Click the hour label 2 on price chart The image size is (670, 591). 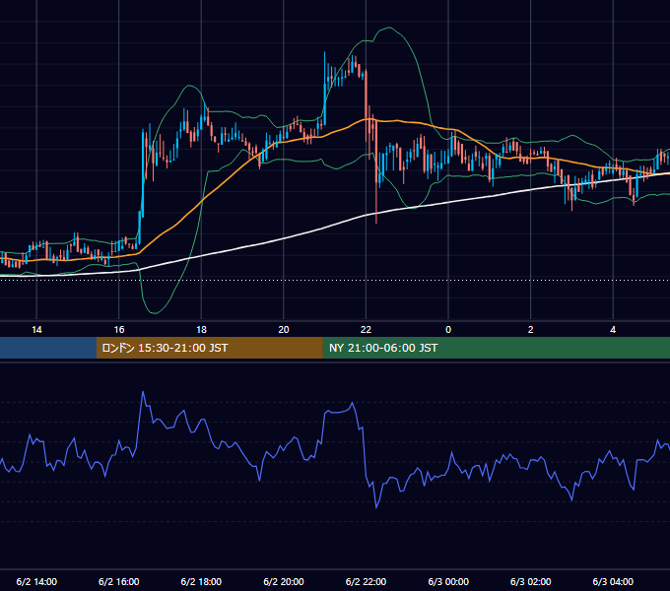[x=531, y=330]
